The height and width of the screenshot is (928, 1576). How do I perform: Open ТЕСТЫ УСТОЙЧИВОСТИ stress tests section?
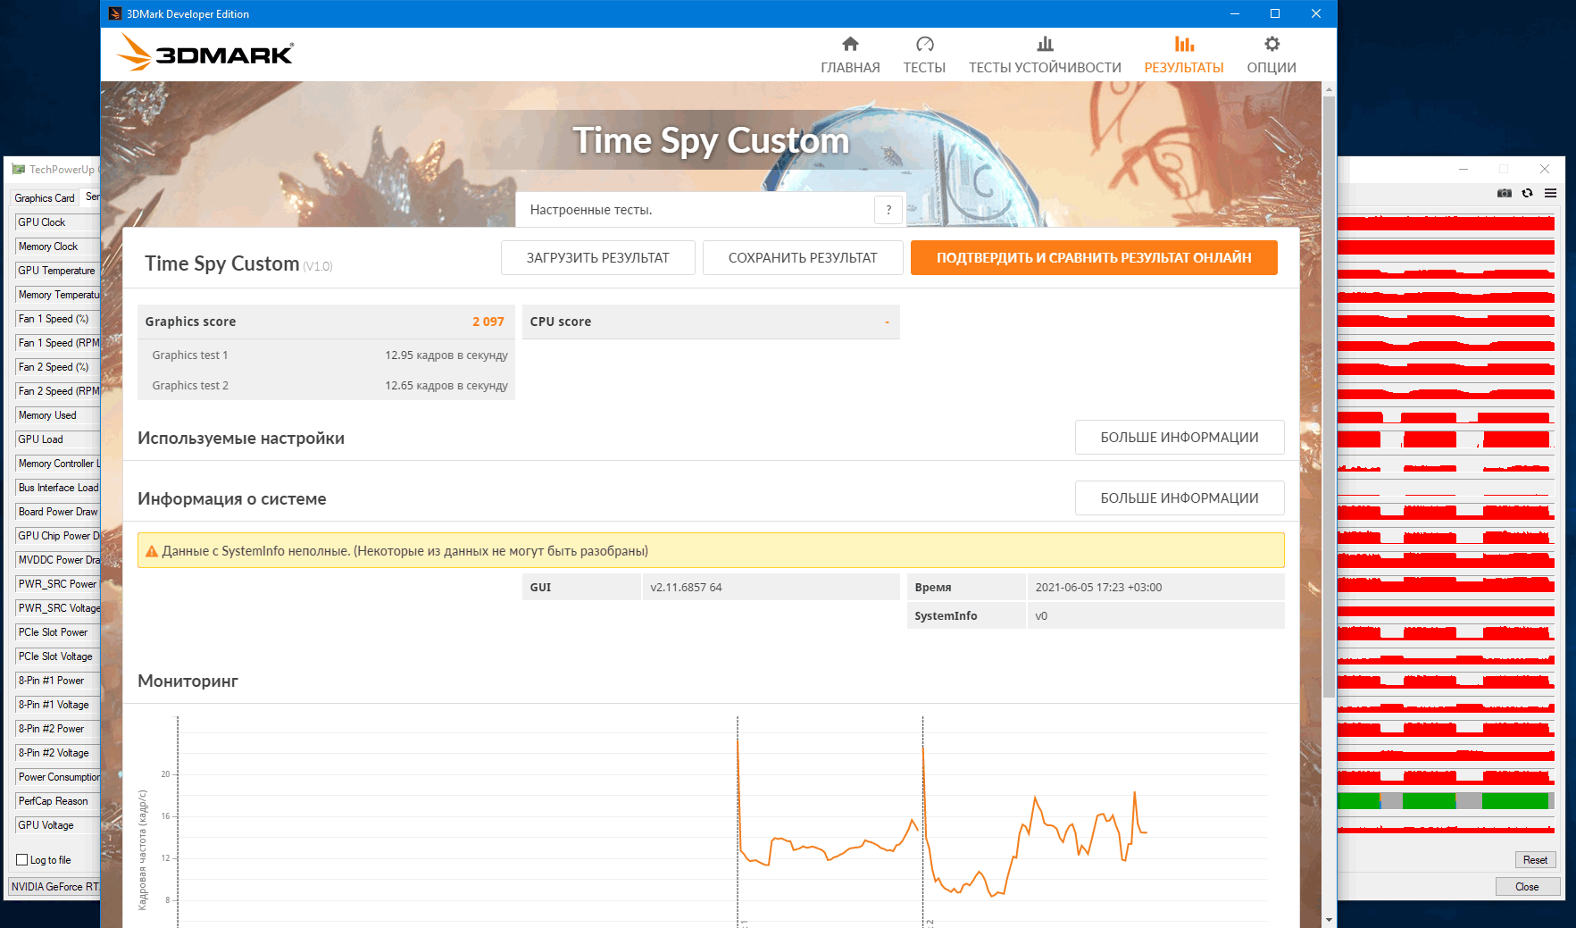1045,55
